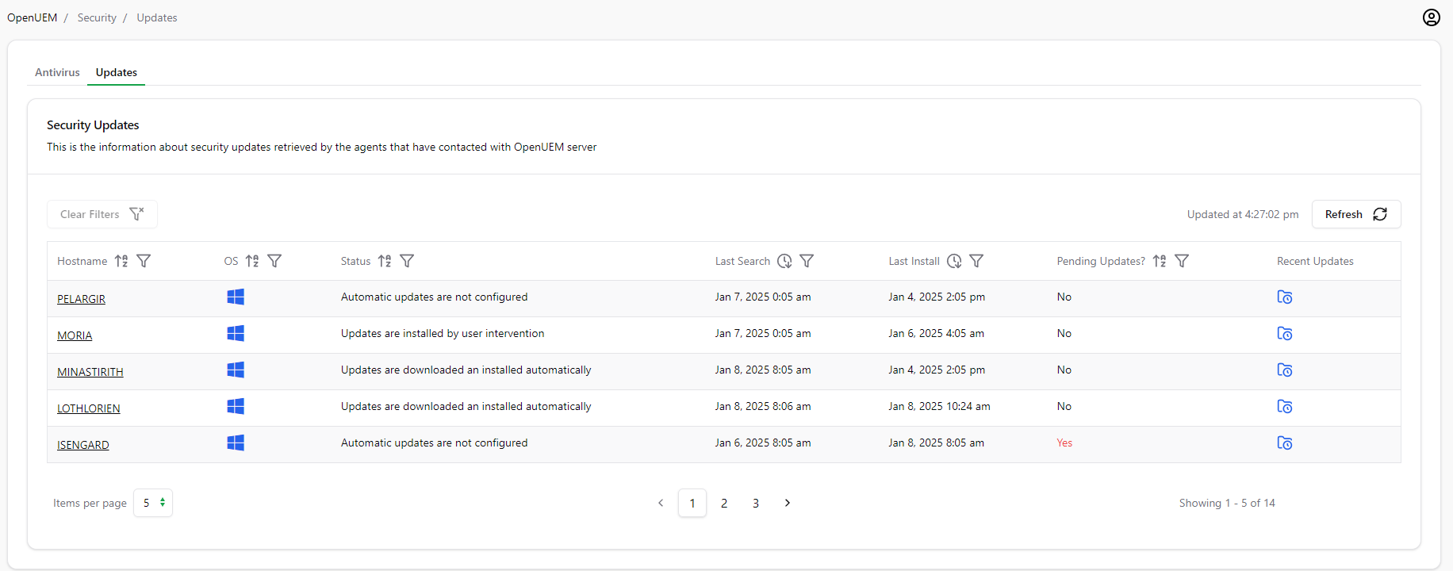View recent updates for ISENGARD

coord(1285,443)
